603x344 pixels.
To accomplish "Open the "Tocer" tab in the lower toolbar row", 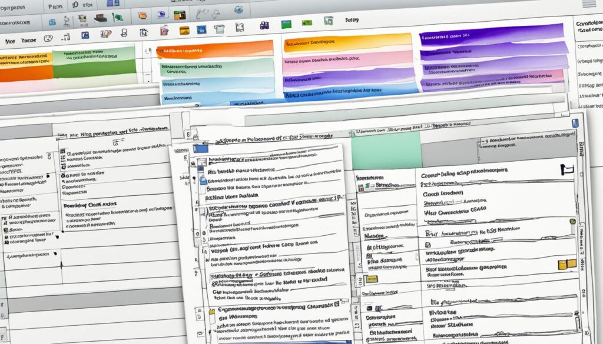I will [x=28, y=41].
